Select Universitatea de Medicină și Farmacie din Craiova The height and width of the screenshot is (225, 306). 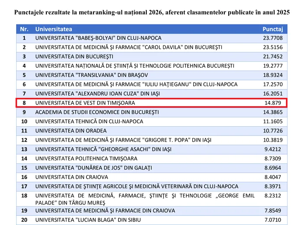105,211
